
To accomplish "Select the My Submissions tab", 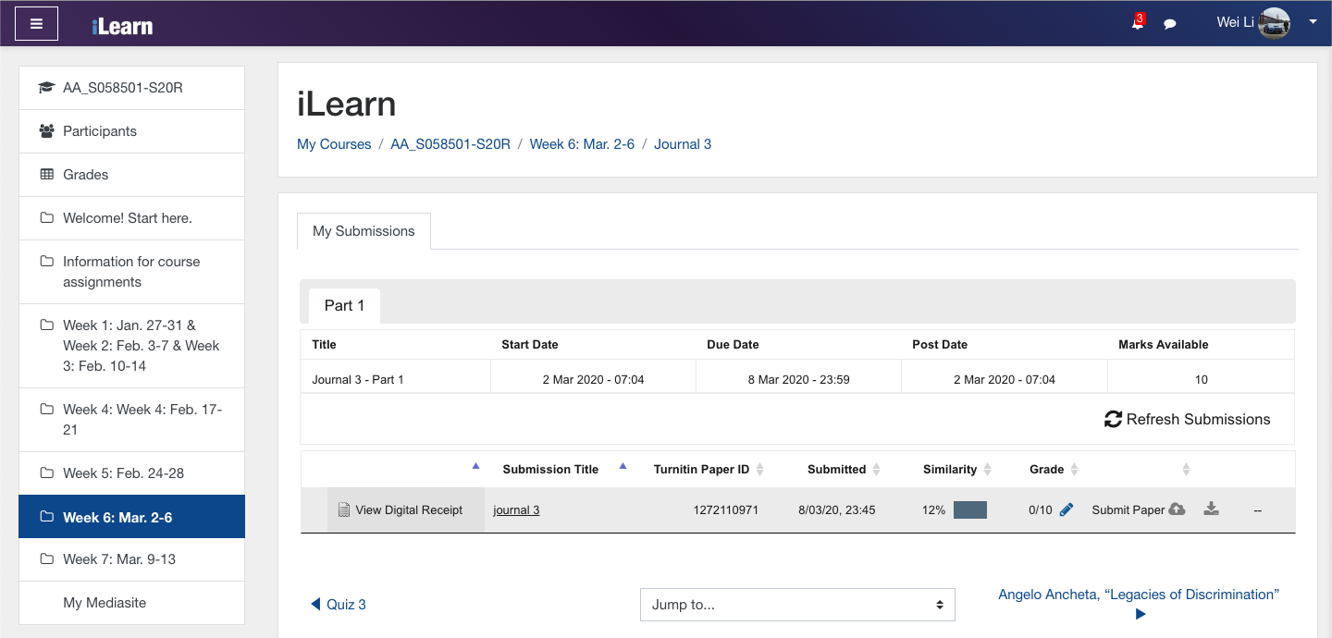I will coord(364,231).
